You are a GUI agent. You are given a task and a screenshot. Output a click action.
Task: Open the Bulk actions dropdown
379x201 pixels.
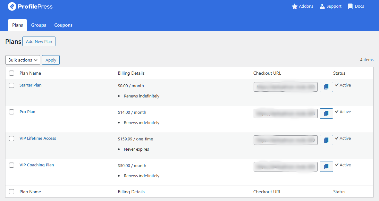tap(23, 60)
